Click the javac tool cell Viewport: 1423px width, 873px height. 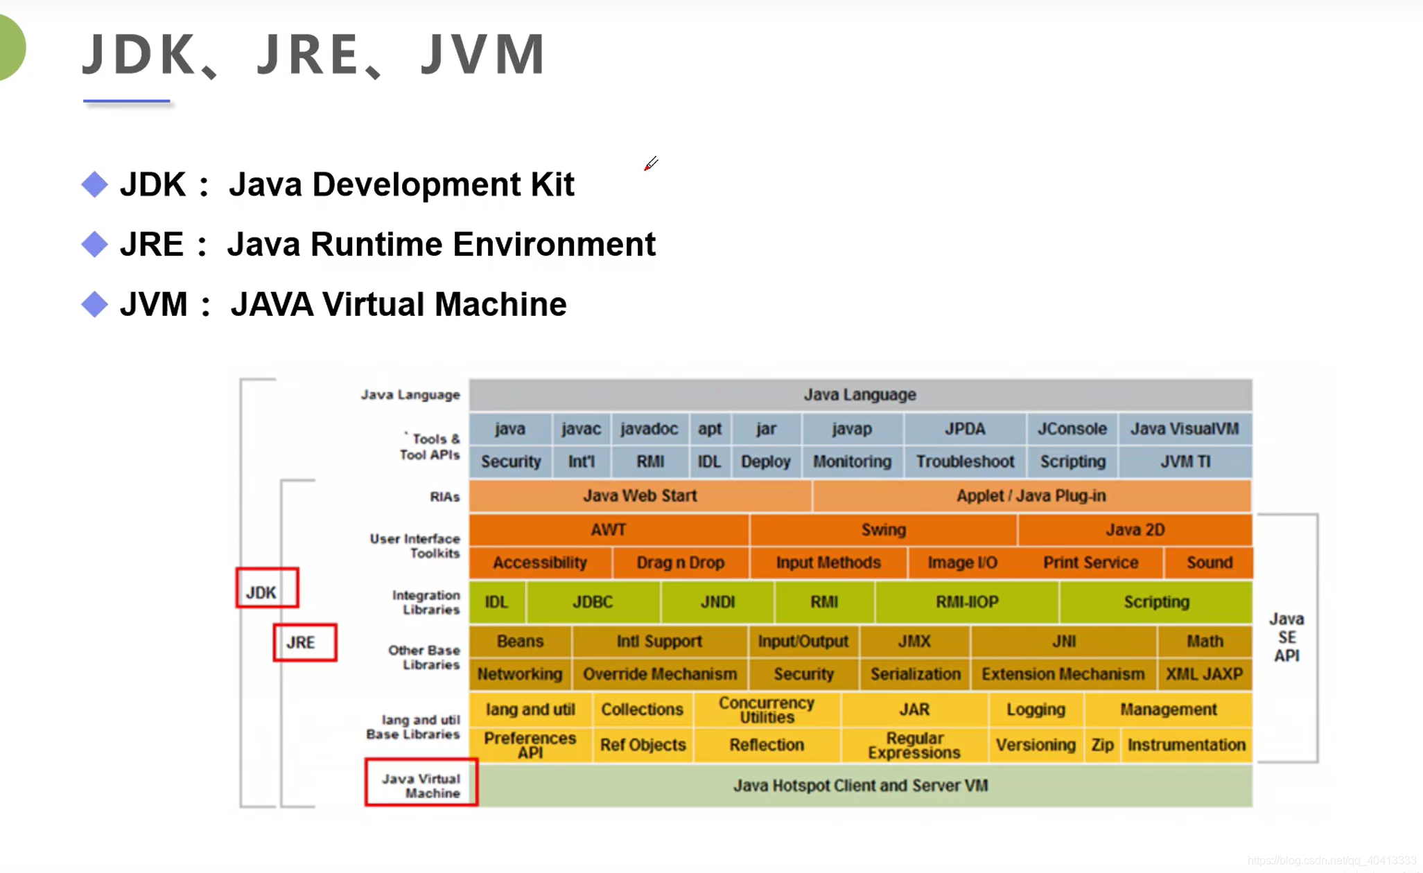pos(581,429)
